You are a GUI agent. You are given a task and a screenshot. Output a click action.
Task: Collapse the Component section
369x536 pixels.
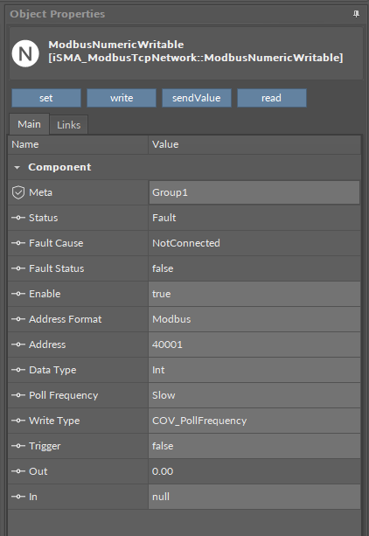(x=17, y=168)
